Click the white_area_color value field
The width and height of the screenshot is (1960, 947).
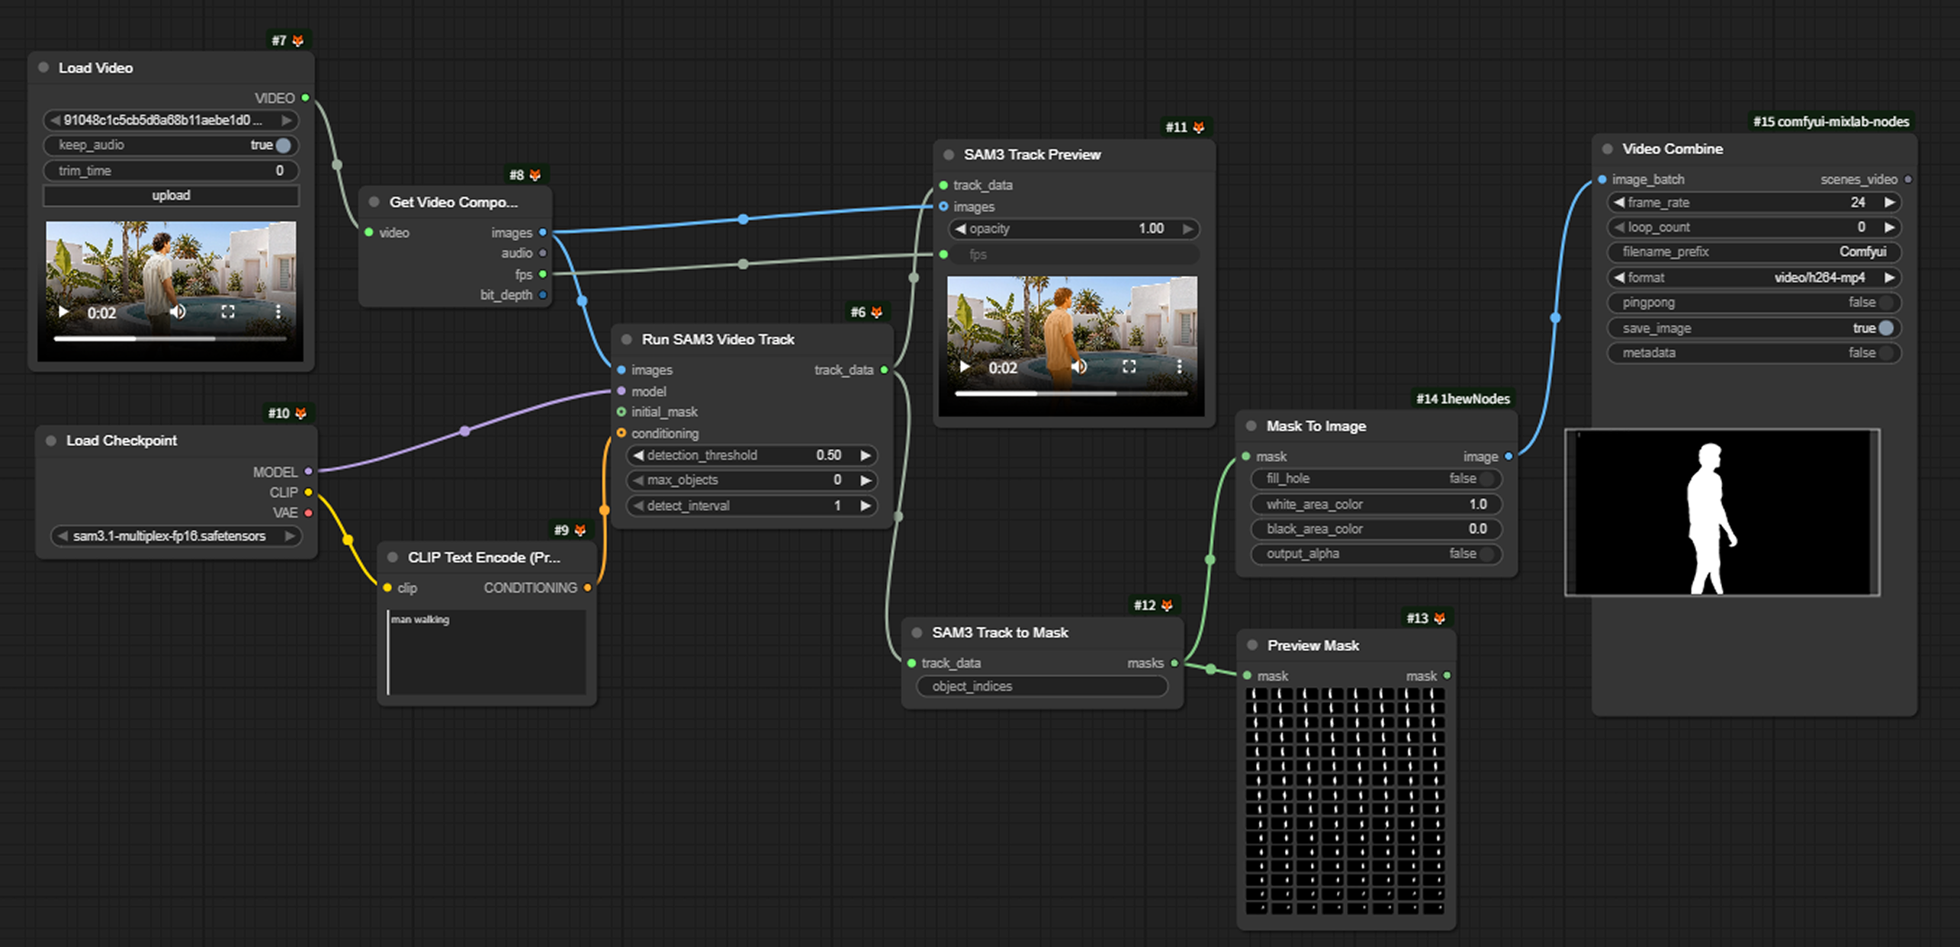pos(1377,504)
